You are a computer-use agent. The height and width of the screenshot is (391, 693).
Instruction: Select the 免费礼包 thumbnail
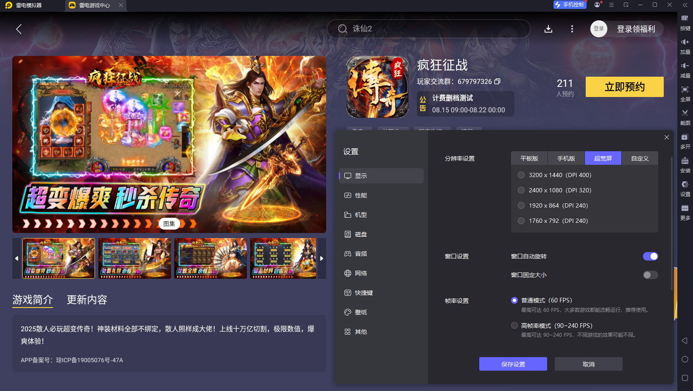click(x=134, y=258)
